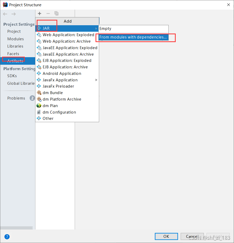This screenshot has height=243, width=234.
Task: Go forward with the right arrow icon
Action: pyautogui.click(x=14, y=14)
